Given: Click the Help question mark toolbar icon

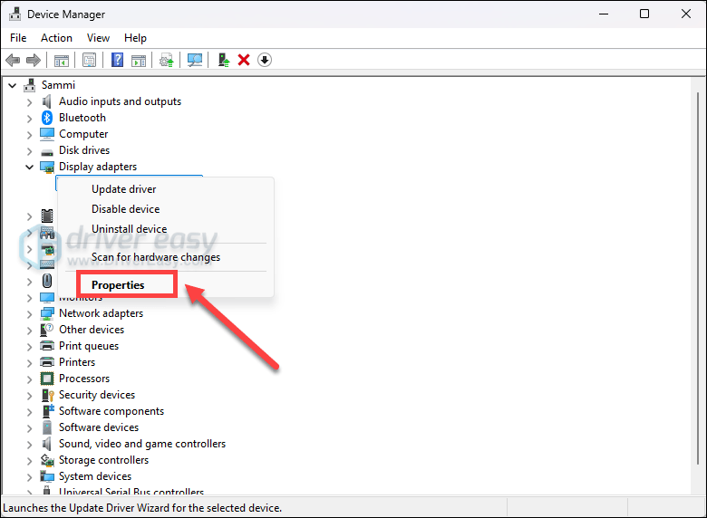Looking at the screenshot, I should pos(117,60).
